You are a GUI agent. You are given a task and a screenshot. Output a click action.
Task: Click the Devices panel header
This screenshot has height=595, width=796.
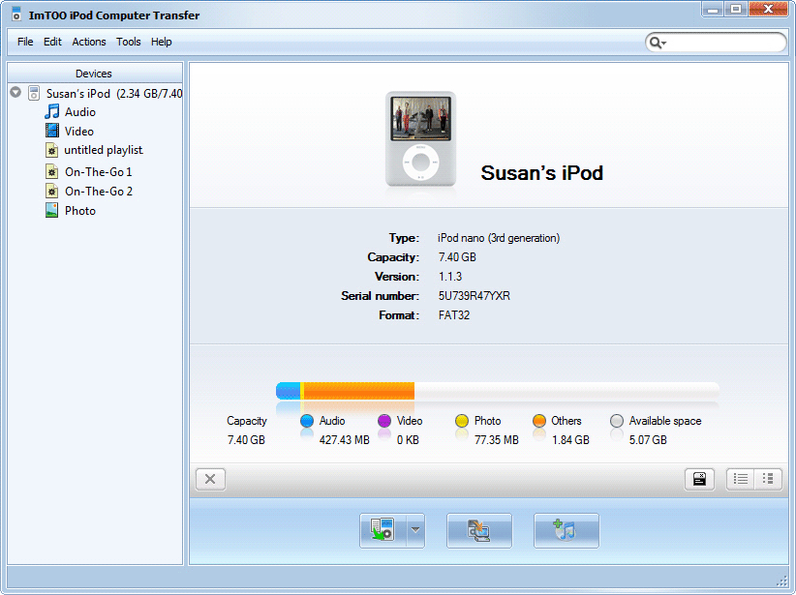coord(95,73)
